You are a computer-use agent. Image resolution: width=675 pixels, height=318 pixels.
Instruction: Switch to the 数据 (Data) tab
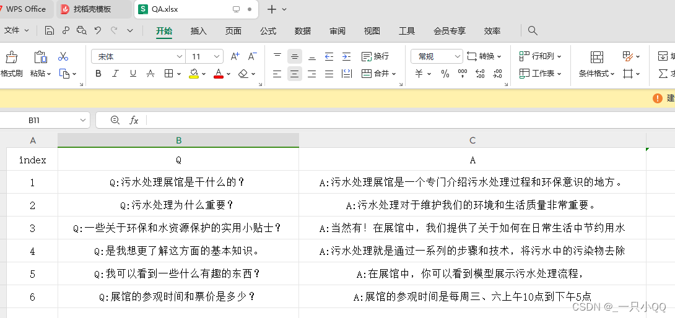[303, 31]
